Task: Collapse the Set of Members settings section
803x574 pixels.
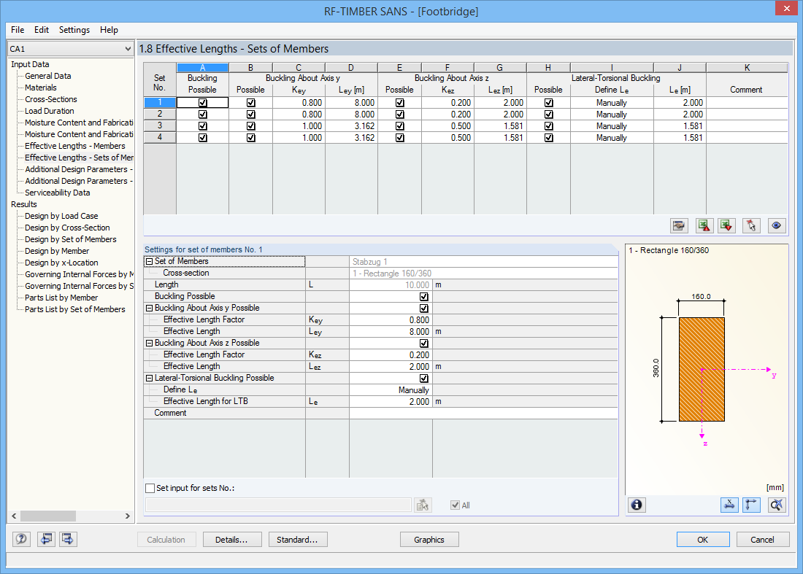Action: (x=148, y=260)
